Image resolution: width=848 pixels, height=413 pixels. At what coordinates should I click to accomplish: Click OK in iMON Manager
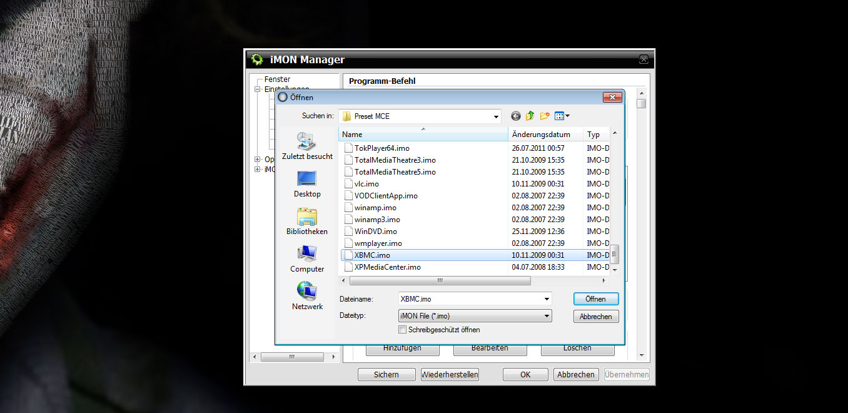pos(525,374)
